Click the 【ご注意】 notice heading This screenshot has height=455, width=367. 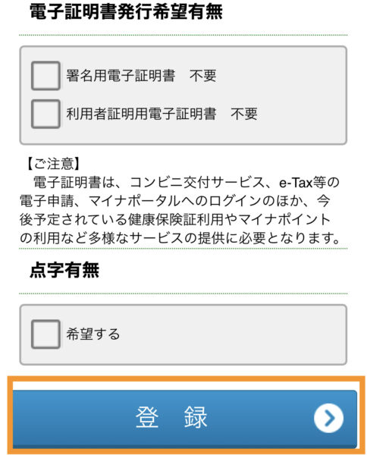click(53, 164)
